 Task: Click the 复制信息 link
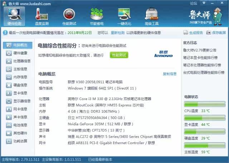[x=170, y=74]
